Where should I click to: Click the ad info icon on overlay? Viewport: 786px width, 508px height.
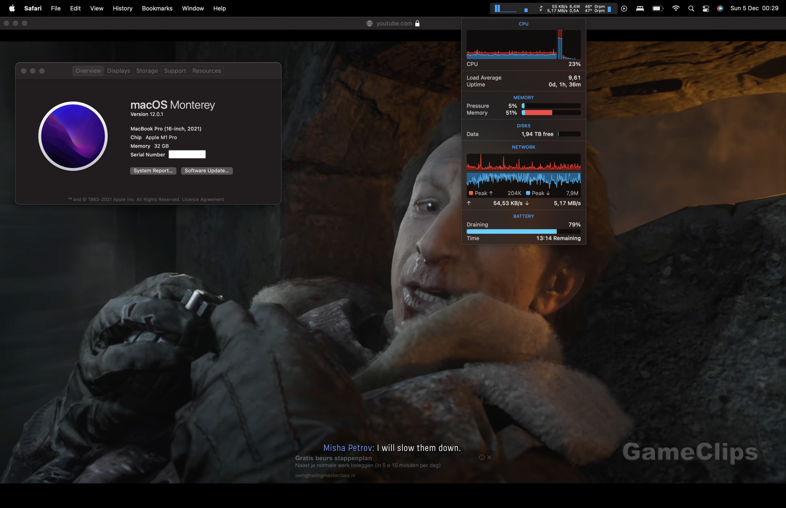pos(482,457)
